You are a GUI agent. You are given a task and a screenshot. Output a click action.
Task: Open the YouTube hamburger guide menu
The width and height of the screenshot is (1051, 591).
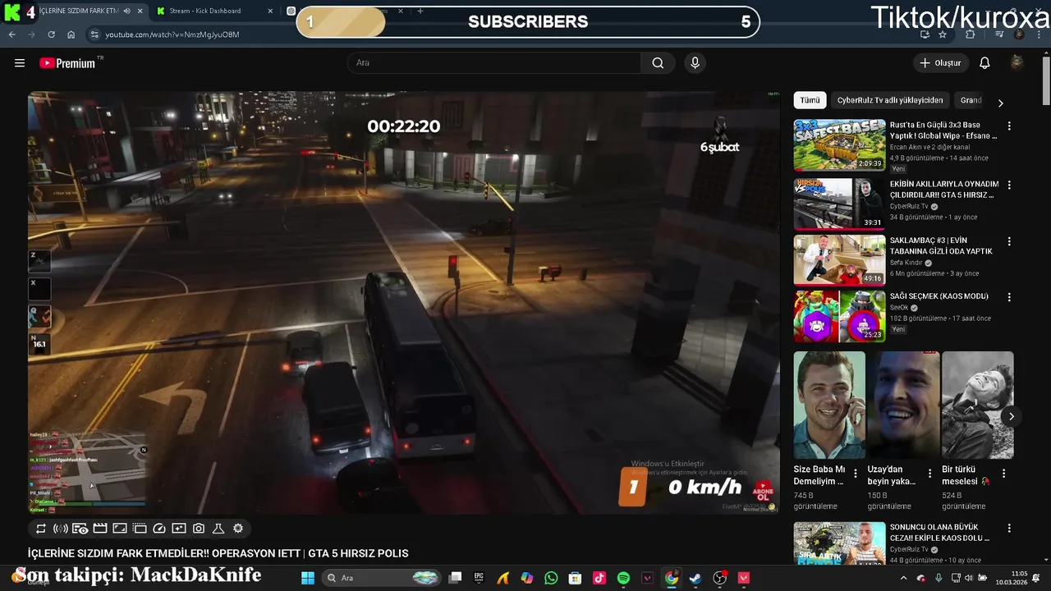click(x=20, y=63)
